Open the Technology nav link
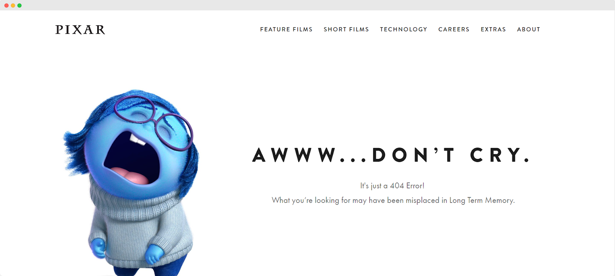 click(404, 29)
